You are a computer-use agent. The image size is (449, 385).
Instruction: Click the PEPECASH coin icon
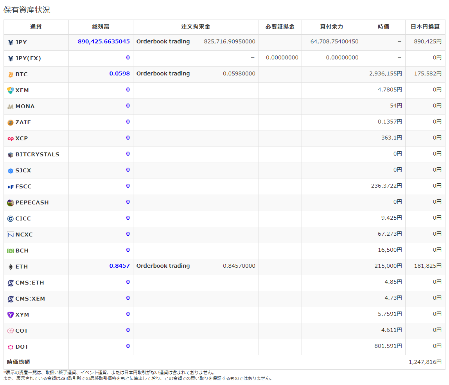[x=11, y=203]
